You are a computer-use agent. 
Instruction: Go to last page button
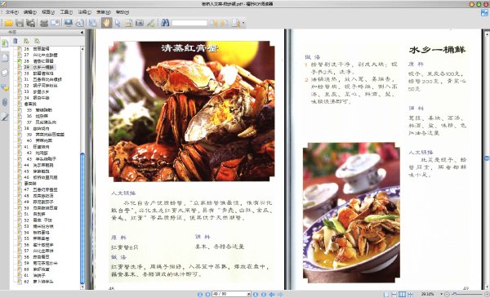[x=264, y=294]
